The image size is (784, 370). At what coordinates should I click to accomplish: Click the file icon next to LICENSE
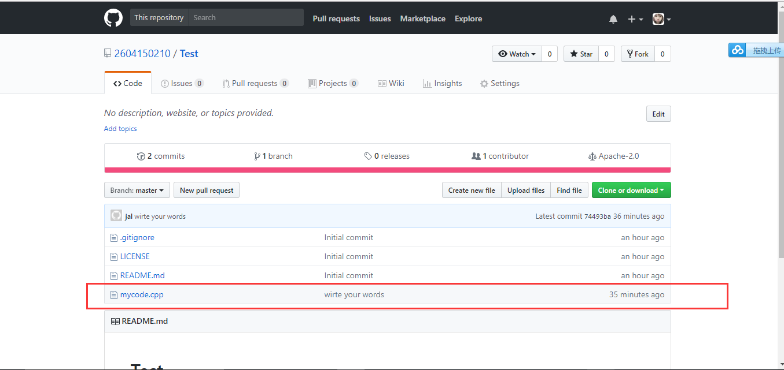pyautogui.click(x=114, y=257)
